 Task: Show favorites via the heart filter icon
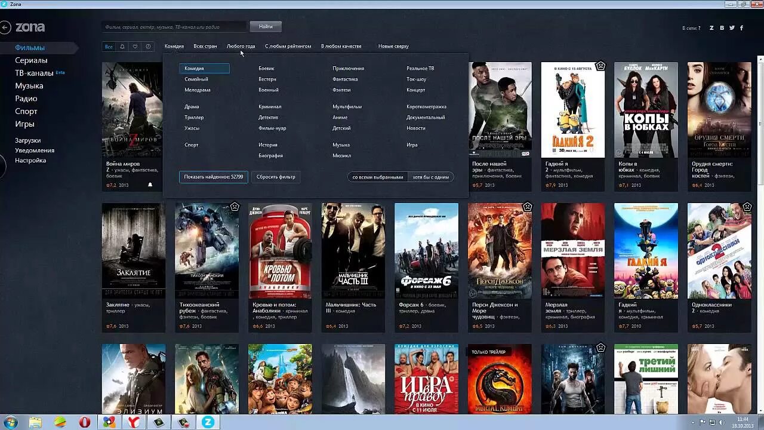click(135, 46)
